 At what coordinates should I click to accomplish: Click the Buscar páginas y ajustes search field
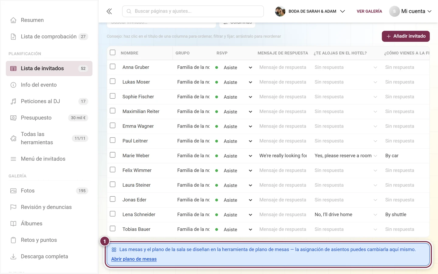193,11
